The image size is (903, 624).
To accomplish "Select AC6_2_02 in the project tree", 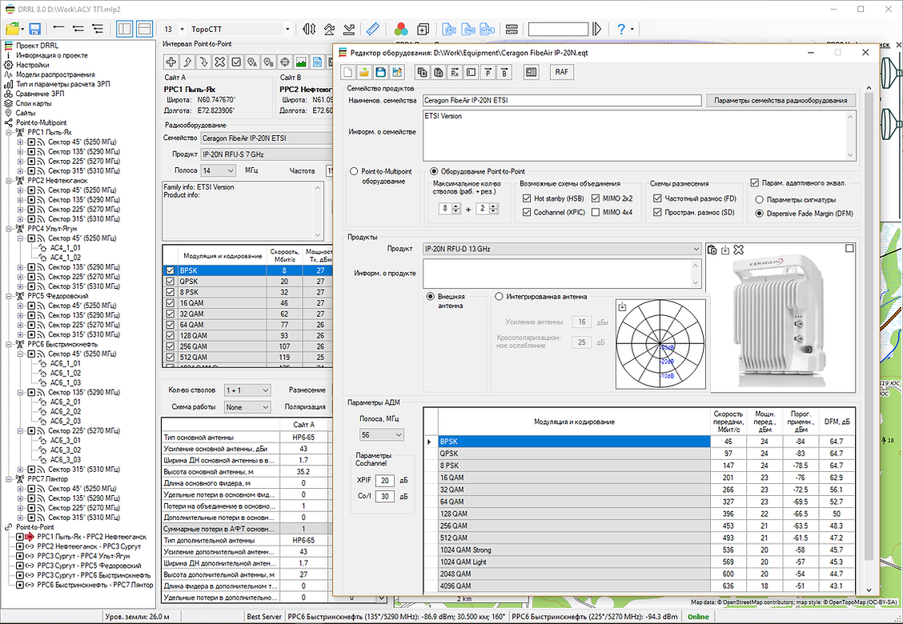I will (66, 411).
